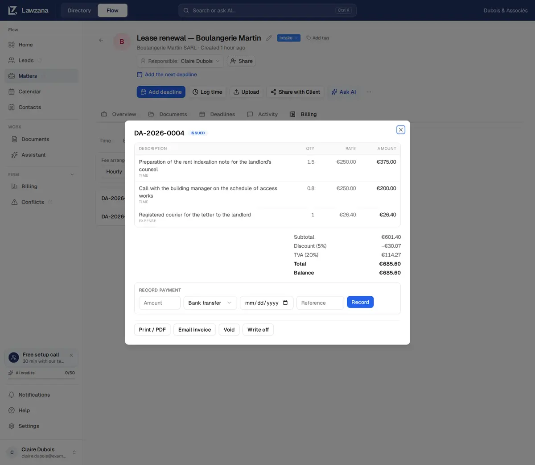Open Help in the sidebar
Viewport: 535px width, 465px height.
coord(41,411)
